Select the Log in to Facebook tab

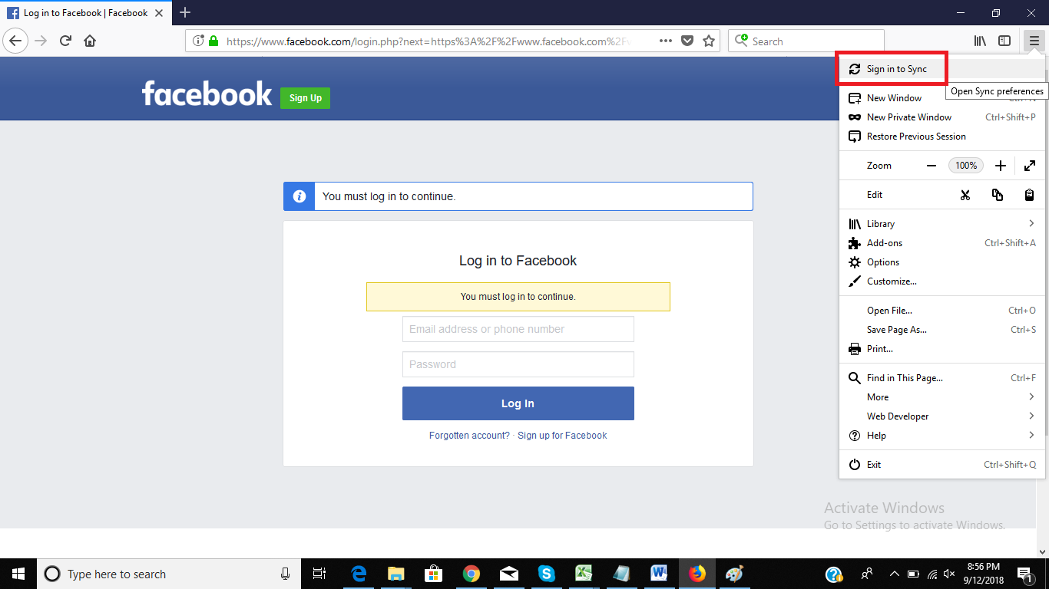point(86,13)
